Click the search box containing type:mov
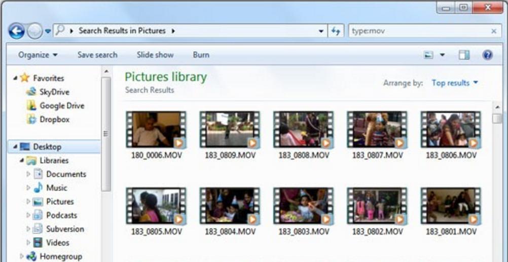 [x=425, y=31]
